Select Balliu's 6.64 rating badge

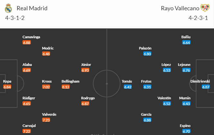click(x=186, y=42)
